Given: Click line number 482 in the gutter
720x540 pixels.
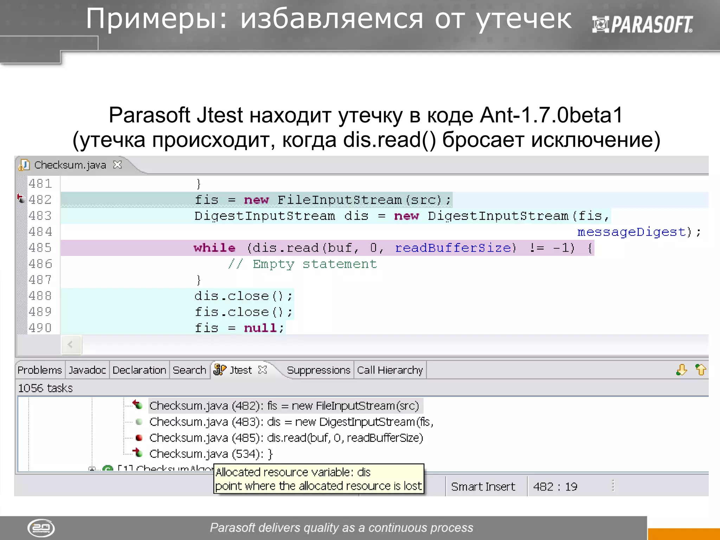Looking at the screenshot, I should point(40,200).
